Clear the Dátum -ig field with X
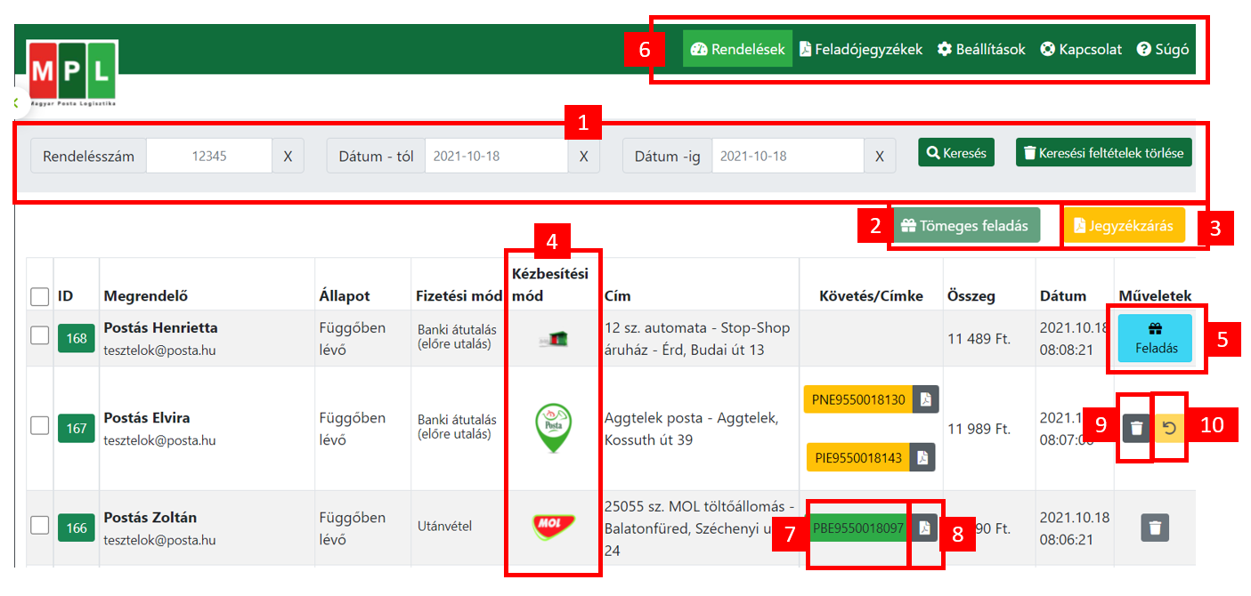The height and width of the screenshot is (596, 1251). tap(880, 156)
